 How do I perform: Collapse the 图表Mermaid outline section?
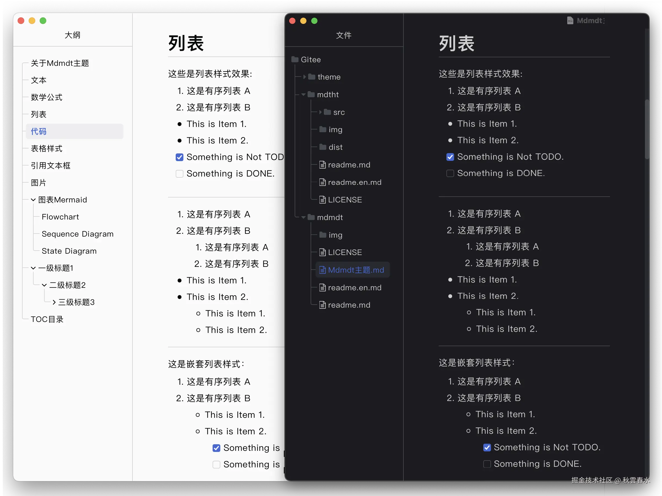[33, 200]
